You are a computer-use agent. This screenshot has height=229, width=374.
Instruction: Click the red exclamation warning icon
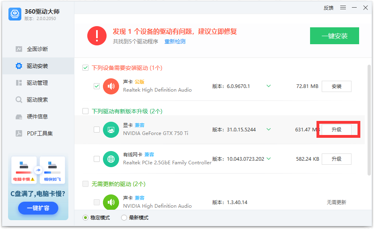(97, 36)
